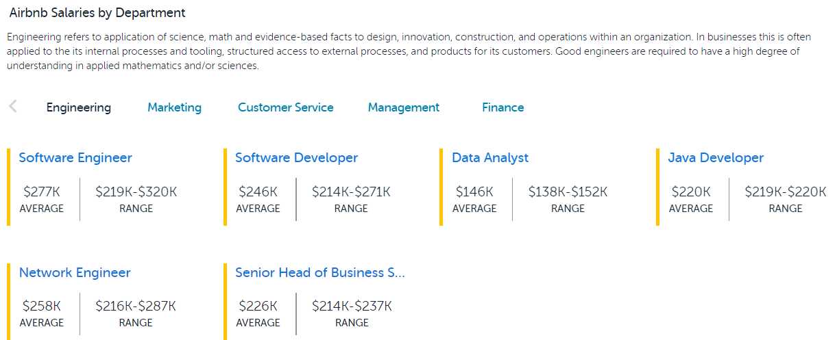
Task: Click the $246K average salary value
Action: click(258, 192)
